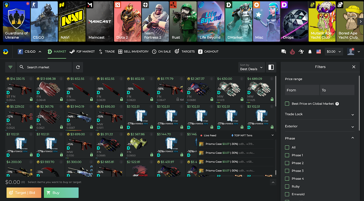Open SELL INVENTORY tab

coord(133,52)
